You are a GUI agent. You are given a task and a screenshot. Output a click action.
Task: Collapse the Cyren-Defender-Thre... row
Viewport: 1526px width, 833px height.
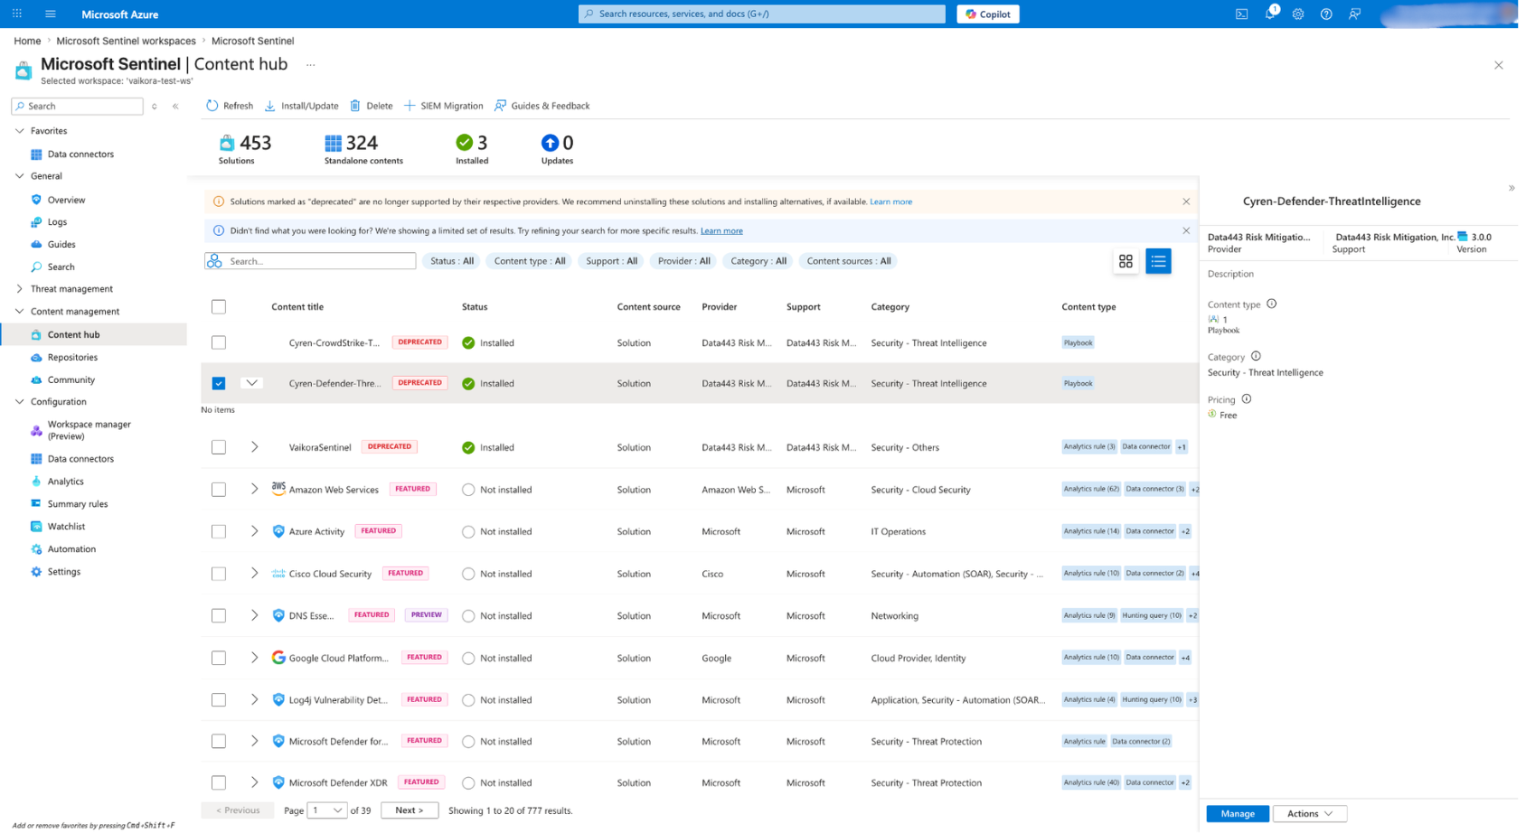pyautogui.click(x=252, y=383)
